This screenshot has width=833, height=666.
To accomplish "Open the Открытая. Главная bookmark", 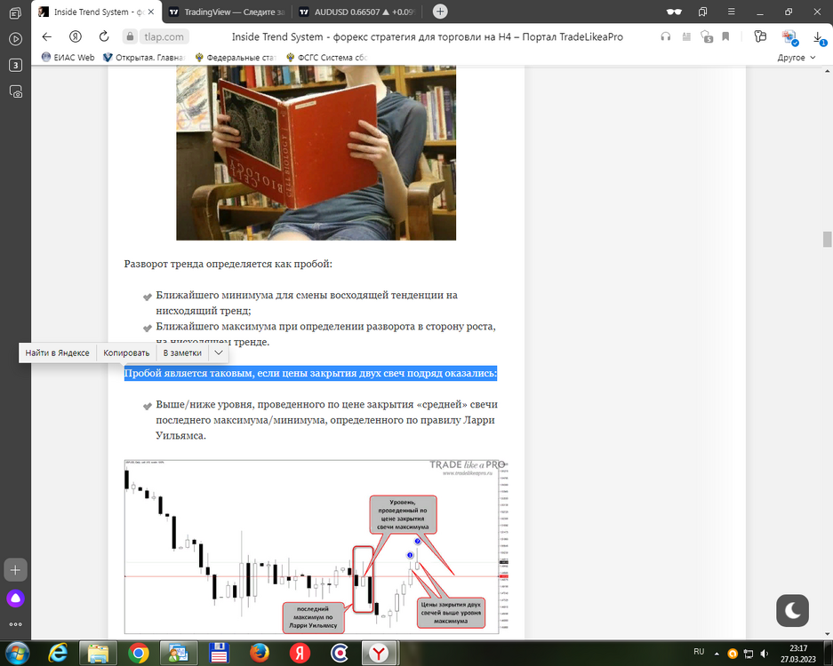I will pos(144,58).
